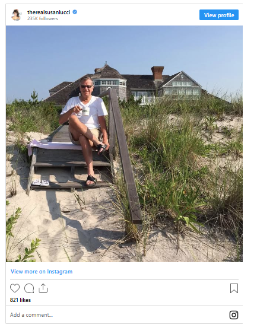Click the blue verified badge beside username
Image resolution: width=257 pixels, height=331 pixels.
(75, 12)
